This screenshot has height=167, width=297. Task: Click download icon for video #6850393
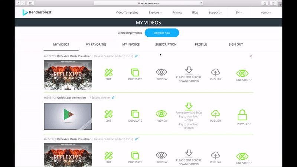click(x=189, y=153)
